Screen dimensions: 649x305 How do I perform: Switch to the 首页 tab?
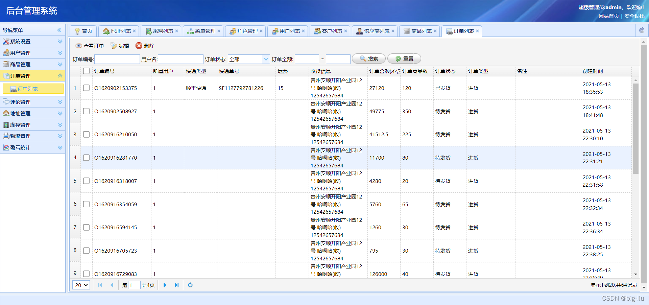83,31
